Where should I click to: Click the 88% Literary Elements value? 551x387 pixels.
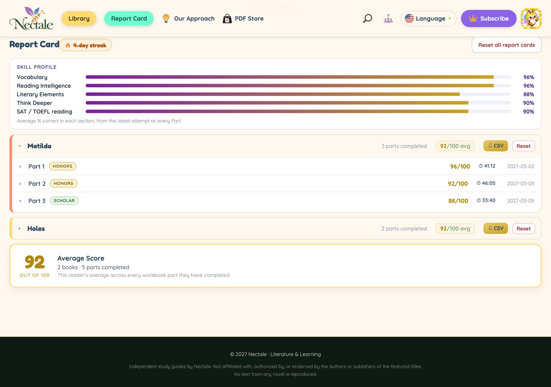pos(529,94)
